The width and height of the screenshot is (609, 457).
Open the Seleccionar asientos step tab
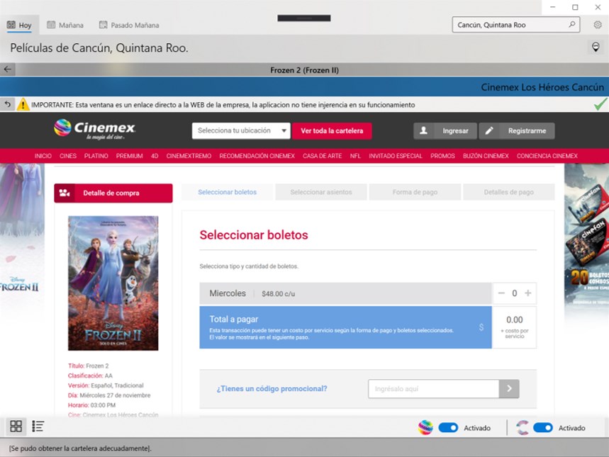tap(321, 192)
